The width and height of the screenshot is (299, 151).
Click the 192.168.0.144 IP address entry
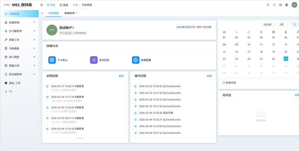coord(67,101)
